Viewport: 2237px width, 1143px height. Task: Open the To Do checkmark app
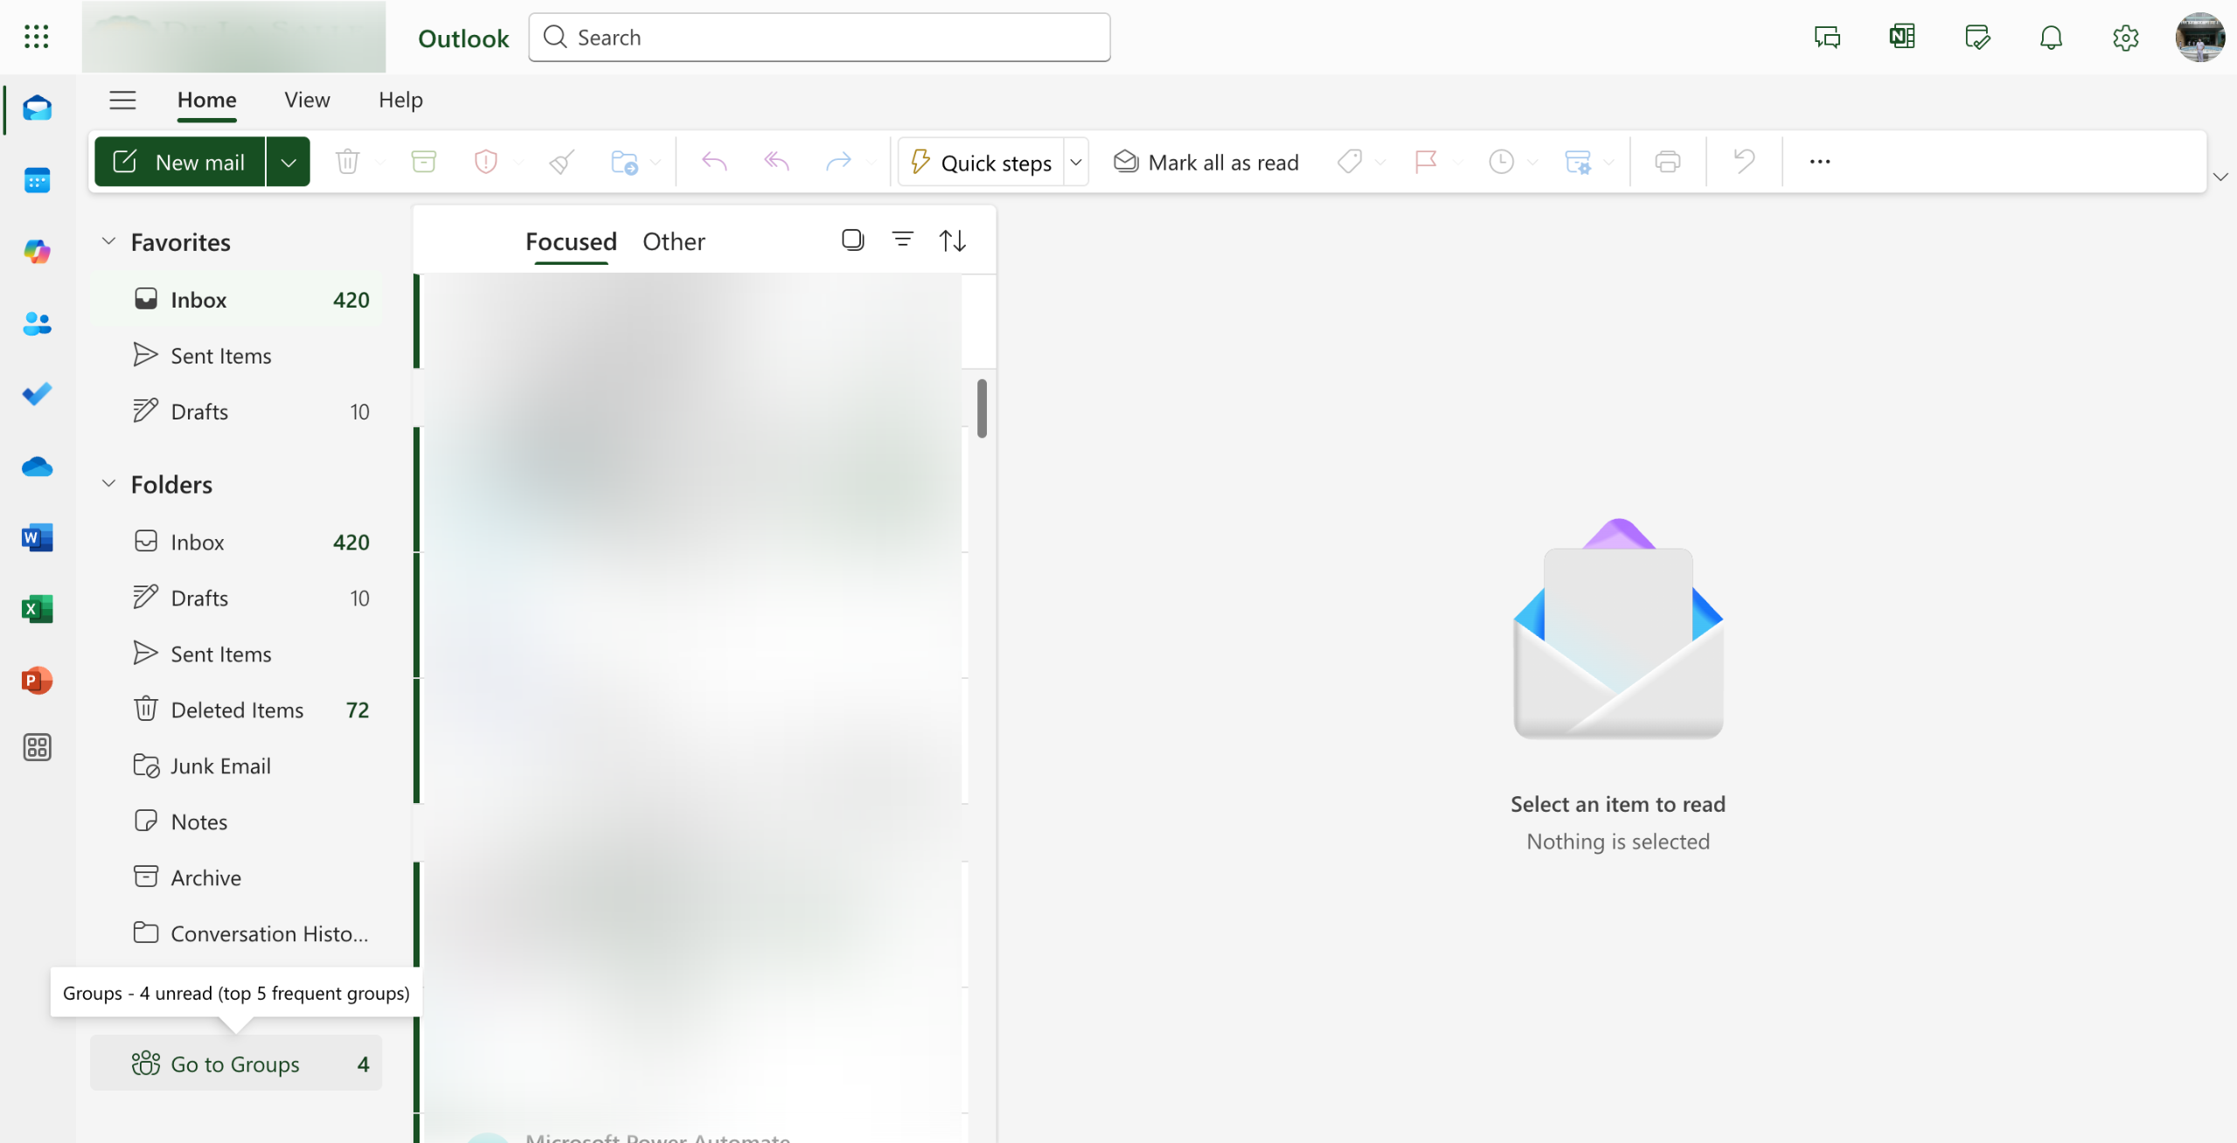(37, 395)
